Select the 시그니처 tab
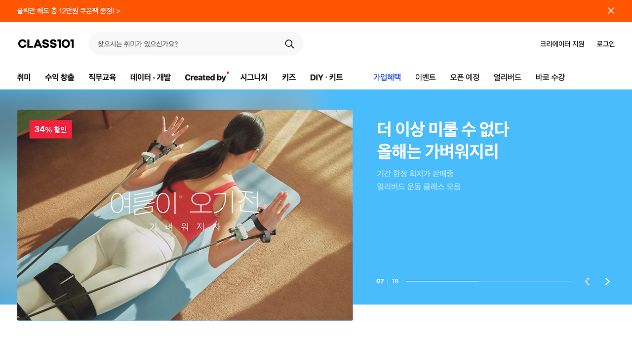632x341 pixels. 254,77
